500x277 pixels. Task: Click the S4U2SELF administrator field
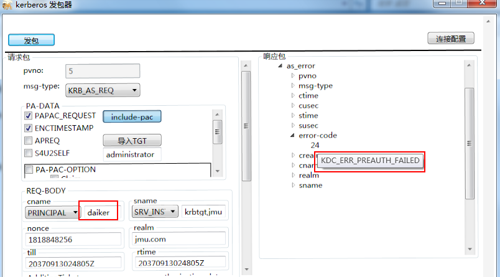click(x=132, y=154)
